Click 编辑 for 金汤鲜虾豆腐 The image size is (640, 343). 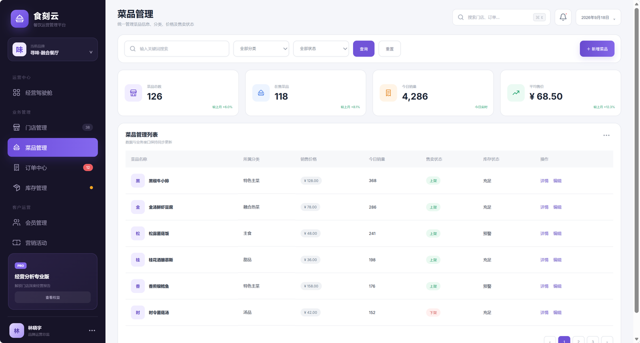(557, 207)
